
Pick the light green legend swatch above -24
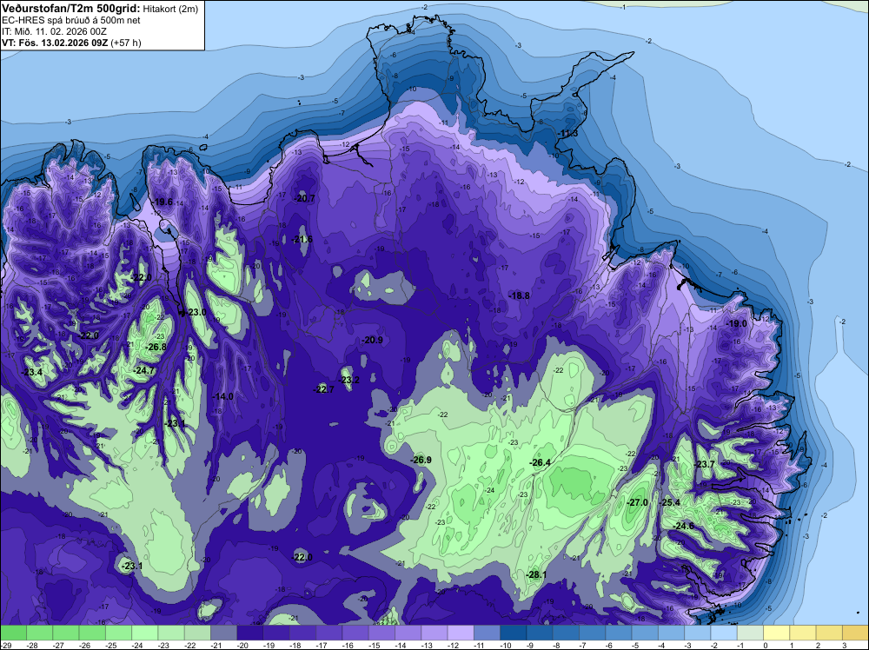tap(144, 633)
